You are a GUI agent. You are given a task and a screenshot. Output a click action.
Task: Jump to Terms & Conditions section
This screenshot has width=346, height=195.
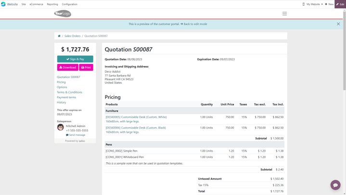[69, 92]
